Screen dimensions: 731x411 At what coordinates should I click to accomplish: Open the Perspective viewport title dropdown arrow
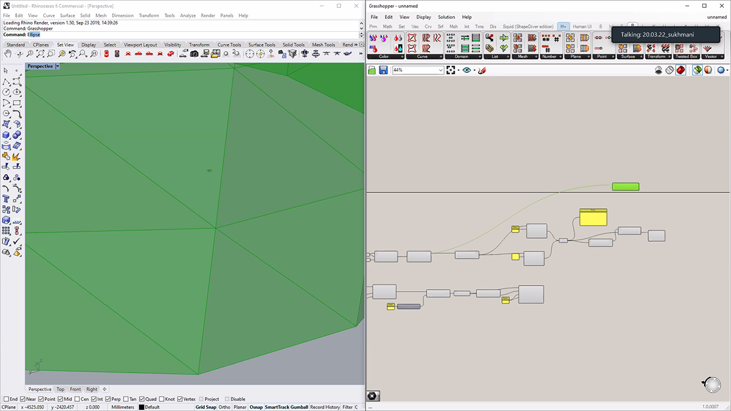point(57,66)
